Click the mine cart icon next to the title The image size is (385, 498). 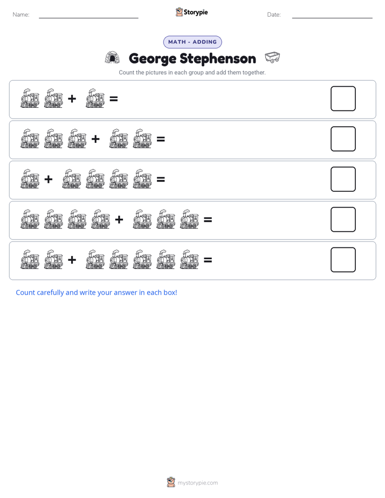pos(272,57)
